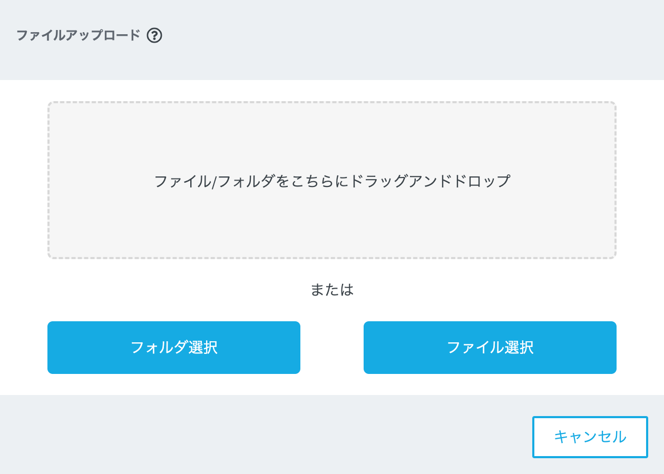This screenshot has height=474, width=664.
Task: Choose a folder via the blue フォルダ選択 button
Action: click(174, 348)
